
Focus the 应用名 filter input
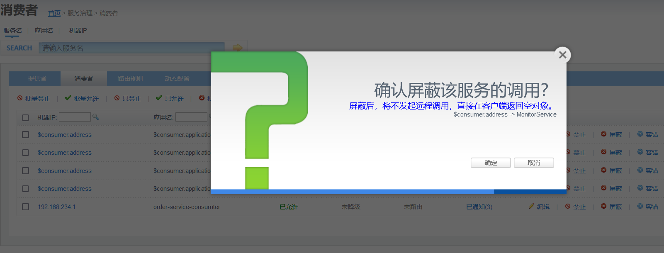(191, 117)
